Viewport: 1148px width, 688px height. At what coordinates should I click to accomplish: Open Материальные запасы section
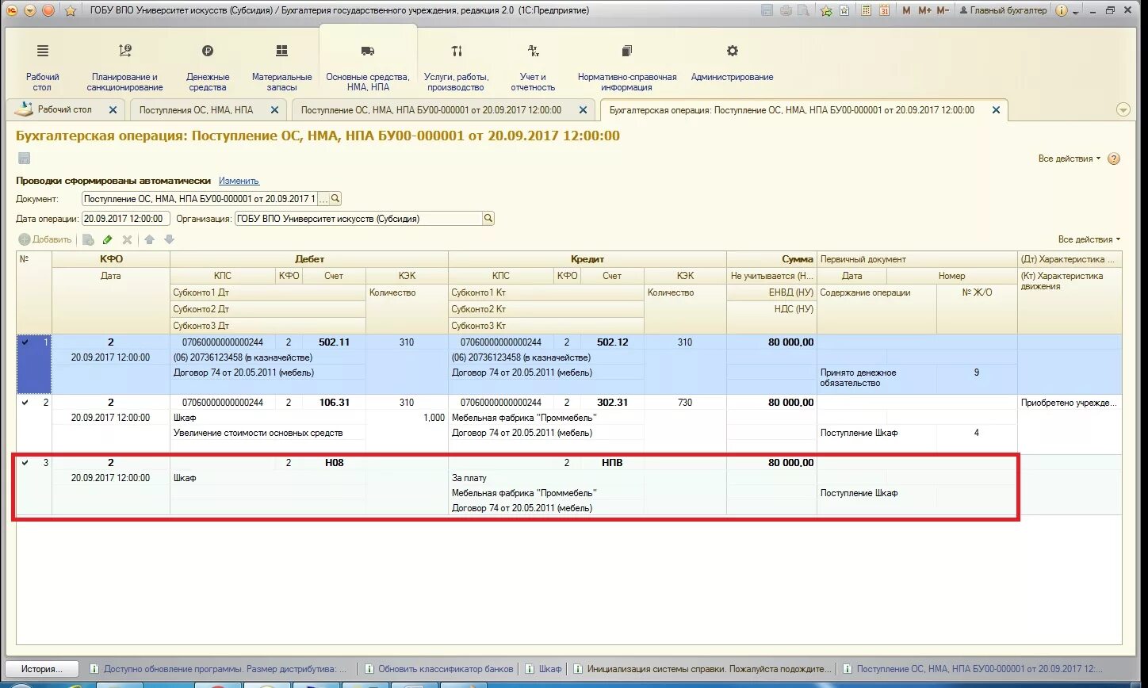tap(282, 67)
